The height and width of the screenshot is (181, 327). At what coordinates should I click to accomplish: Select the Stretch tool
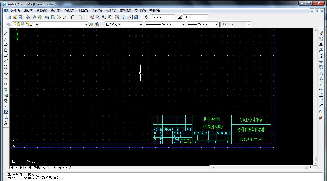tap(321, 78)
